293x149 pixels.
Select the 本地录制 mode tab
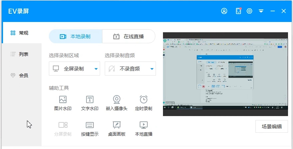click(75, 37)
